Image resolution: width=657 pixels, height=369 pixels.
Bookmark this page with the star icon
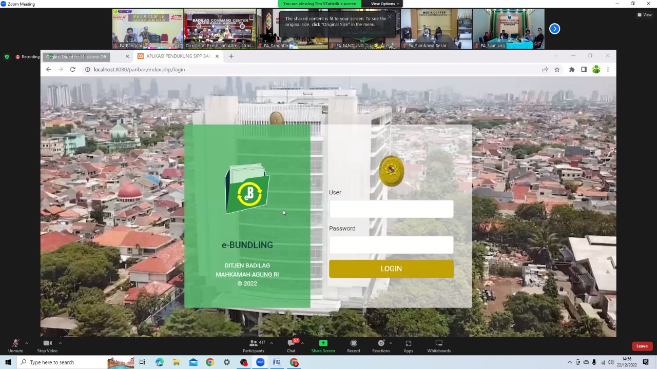pos(557,70)
